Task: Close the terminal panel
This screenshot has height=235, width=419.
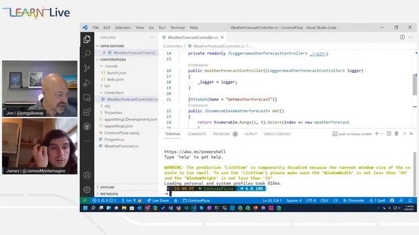Action: pos(411,134)
